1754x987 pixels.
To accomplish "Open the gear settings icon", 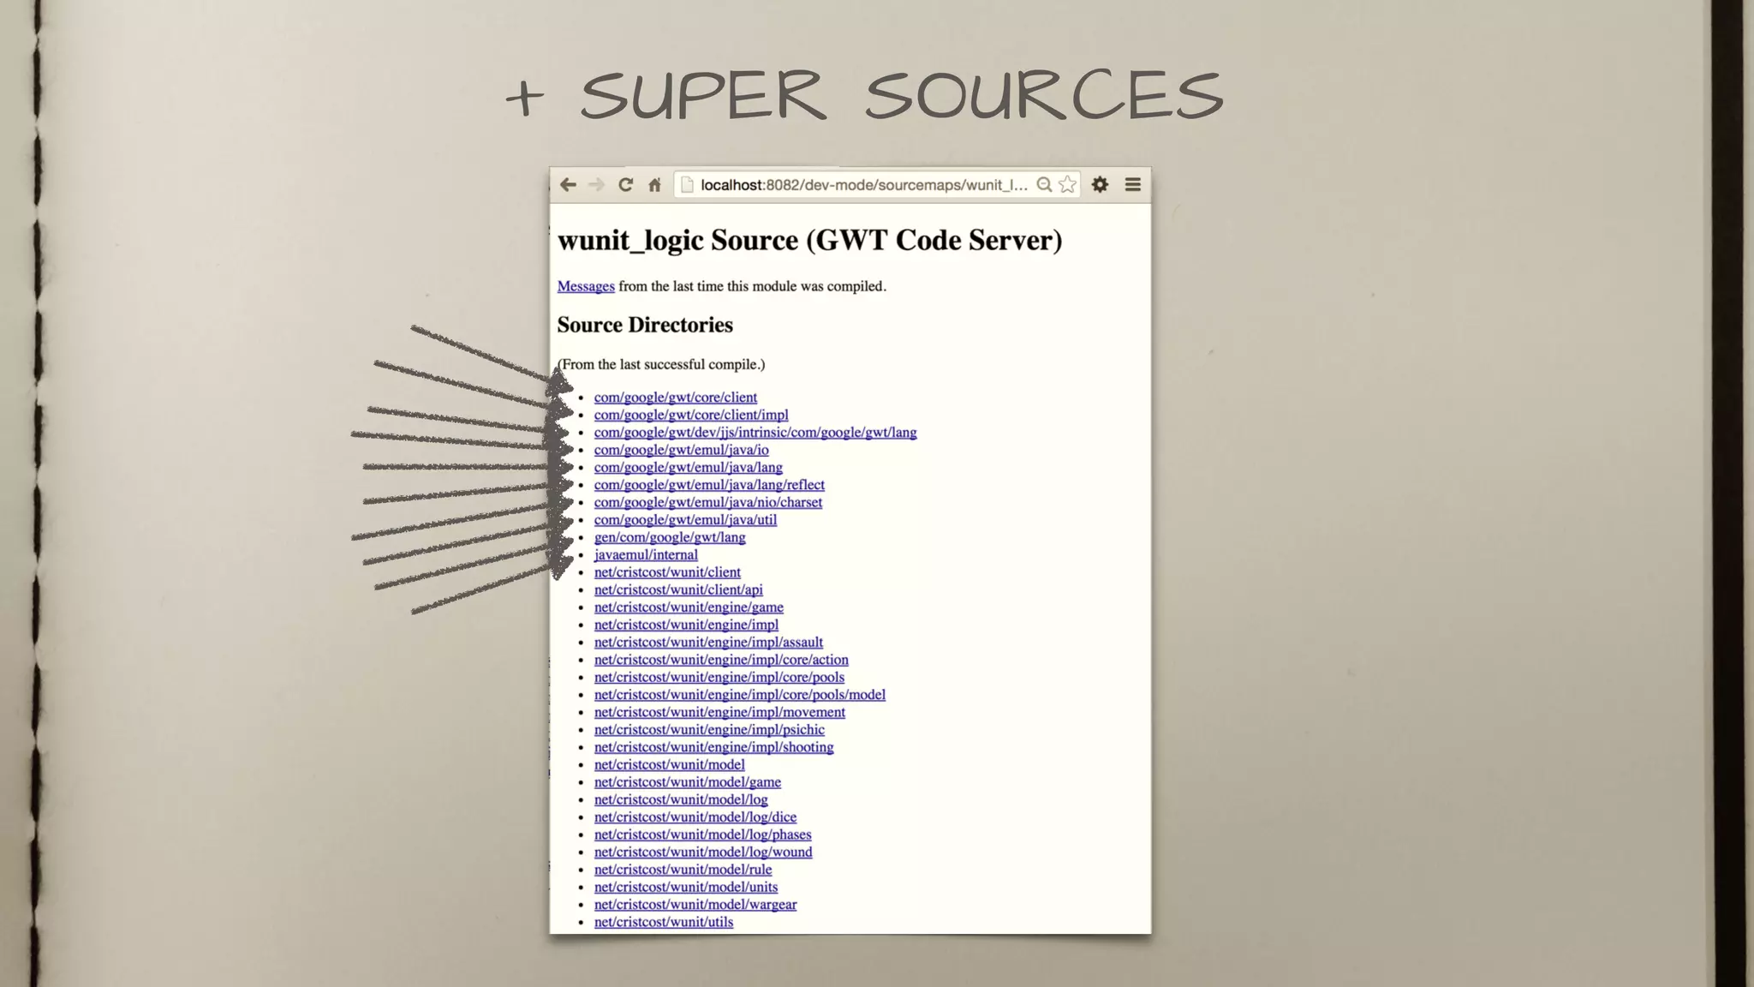I will [1101, 185].
